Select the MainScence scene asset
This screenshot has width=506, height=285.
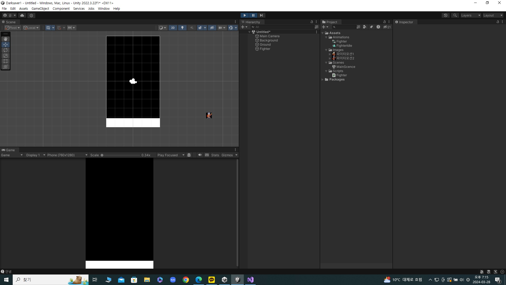(x=346, y=67)
